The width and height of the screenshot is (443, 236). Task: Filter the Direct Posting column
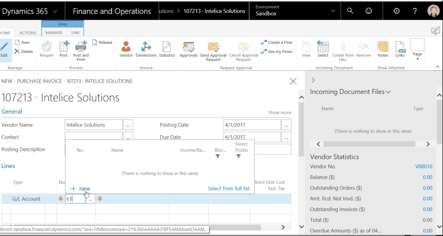click(239, 156)
